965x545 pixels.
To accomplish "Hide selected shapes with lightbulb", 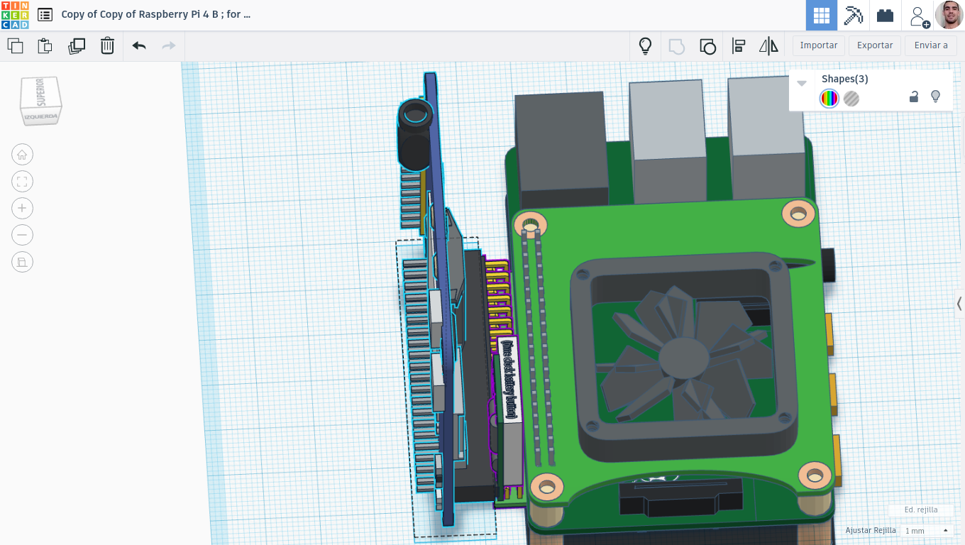I will [935, 97].
